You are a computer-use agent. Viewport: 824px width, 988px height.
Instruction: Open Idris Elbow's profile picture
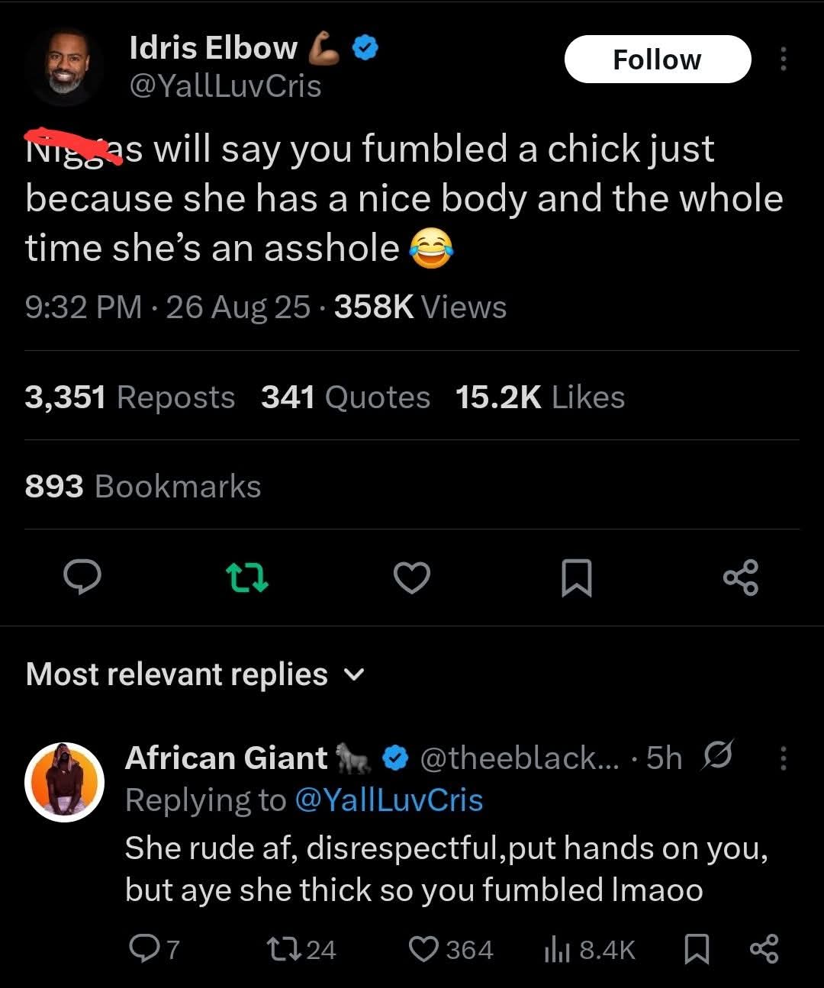click(x=64, y=68)
